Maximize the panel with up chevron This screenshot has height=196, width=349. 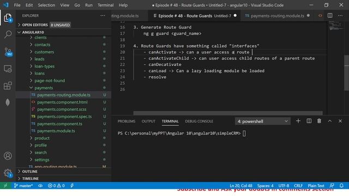pos(330,121)
